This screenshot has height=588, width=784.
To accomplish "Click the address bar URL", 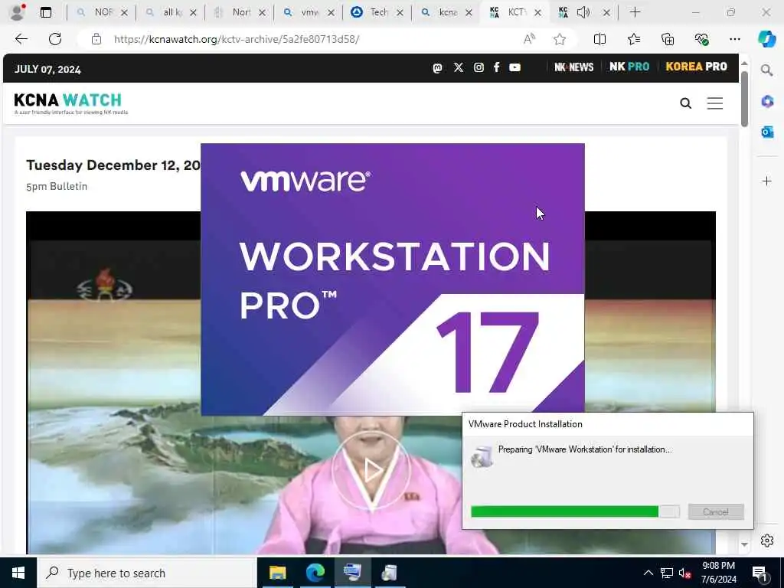I will tap(237, 39).
